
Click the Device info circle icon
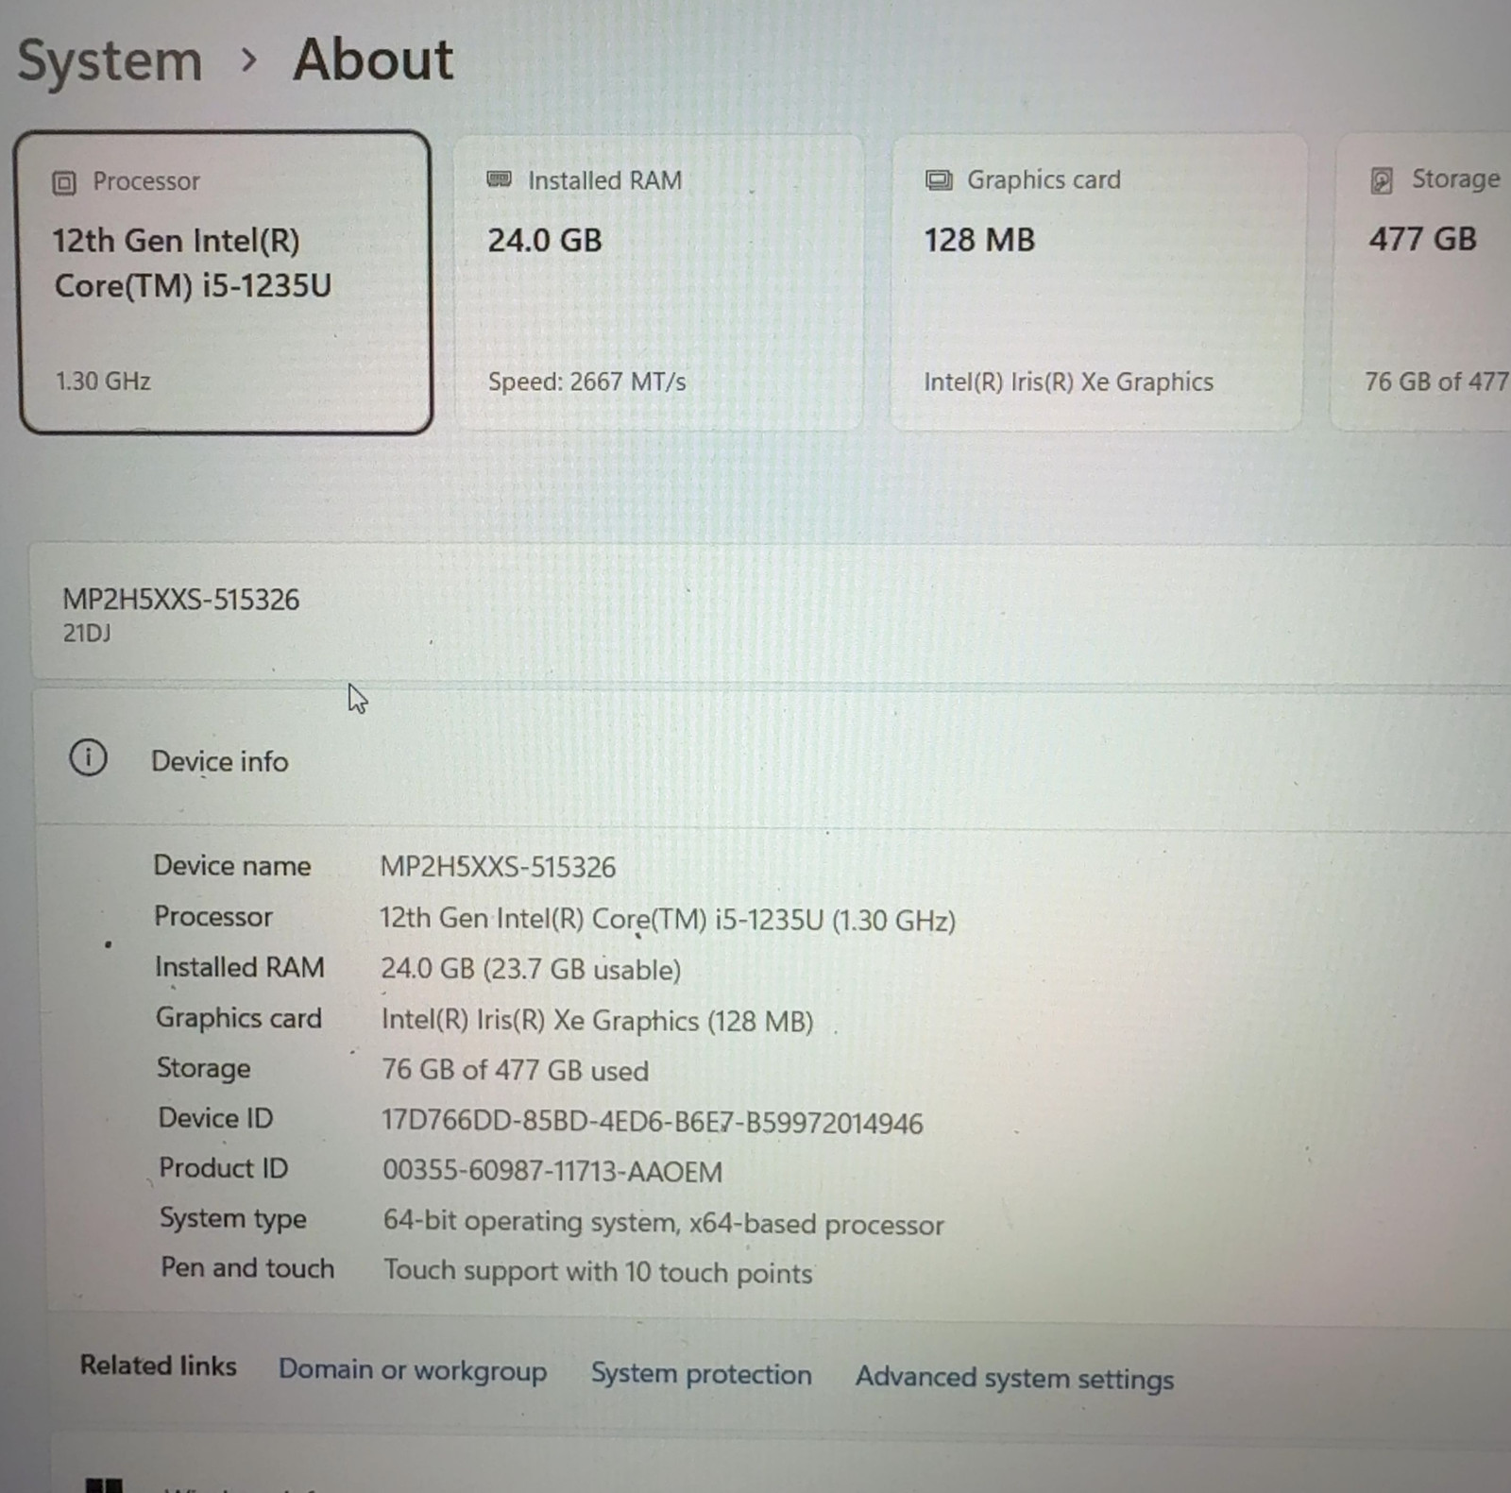point(89,757)
